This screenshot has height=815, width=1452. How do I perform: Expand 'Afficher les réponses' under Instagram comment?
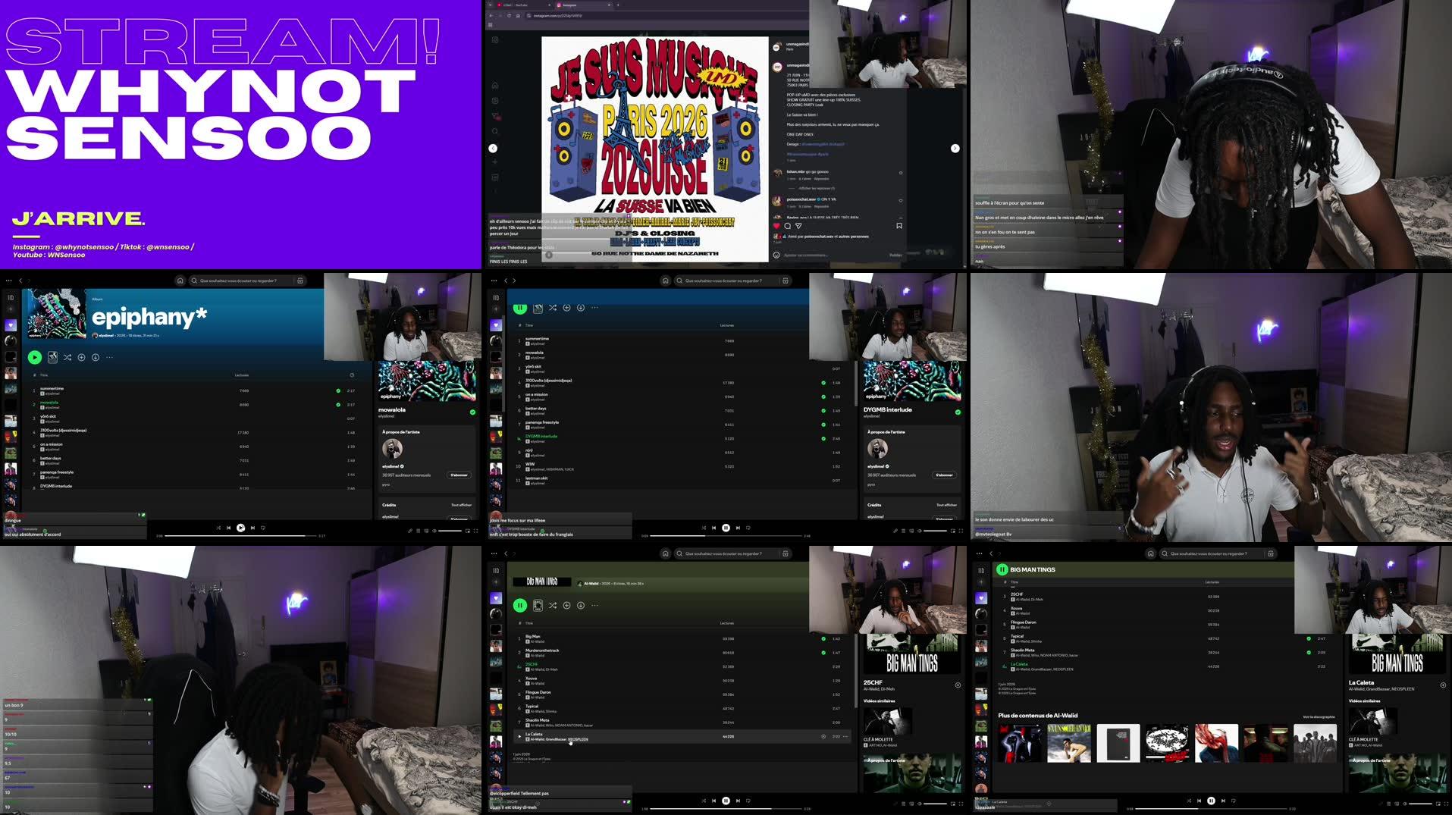click(817, 188)
